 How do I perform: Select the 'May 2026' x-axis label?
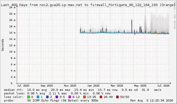tap(140, 86)
